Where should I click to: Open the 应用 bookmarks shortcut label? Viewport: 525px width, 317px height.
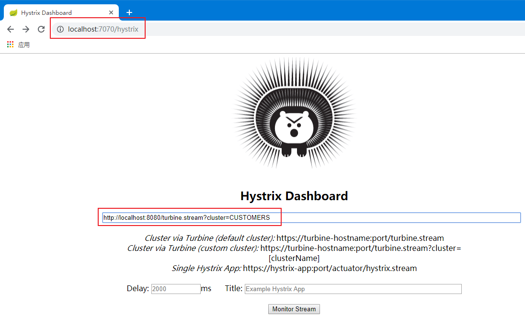[24, 45]
